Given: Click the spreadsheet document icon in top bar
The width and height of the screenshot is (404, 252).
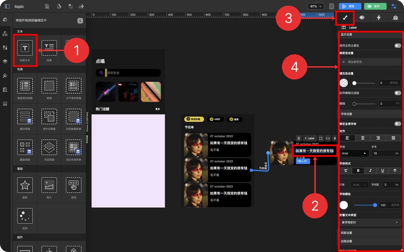Looking at the screenshot, I should click(x=47, y=6).
